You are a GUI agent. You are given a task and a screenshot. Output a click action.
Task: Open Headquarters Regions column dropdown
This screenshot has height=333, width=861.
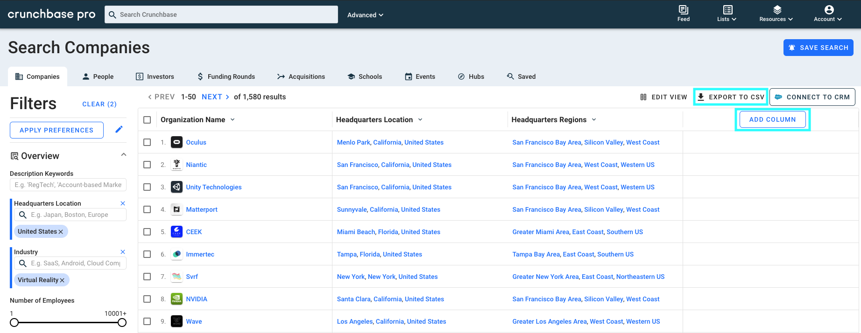594,120
